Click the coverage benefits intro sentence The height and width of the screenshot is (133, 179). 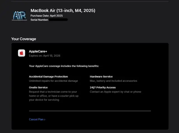[64, 66]
